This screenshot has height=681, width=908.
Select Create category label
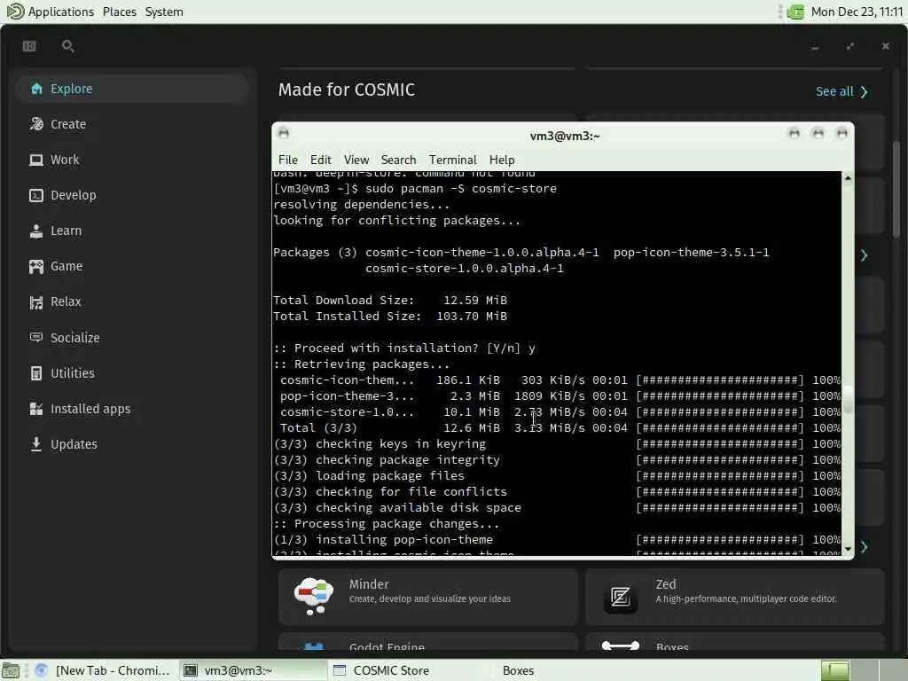point(68,124)
